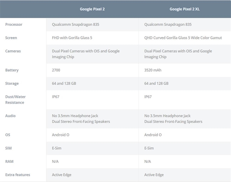Viewport: 231px width, 182px height.
Task: Click the OS row label
Action: pos(8,135)
